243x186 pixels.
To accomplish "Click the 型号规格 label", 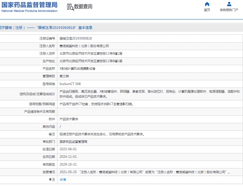I will point(49,84).
